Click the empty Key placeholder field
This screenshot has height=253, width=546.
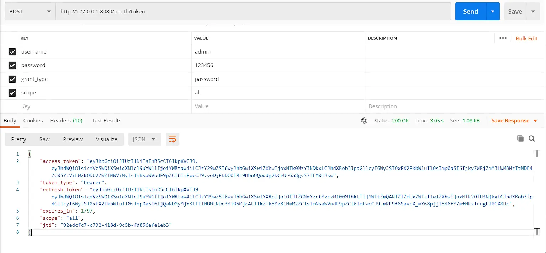pyautogui.click(x=105, y=106)
